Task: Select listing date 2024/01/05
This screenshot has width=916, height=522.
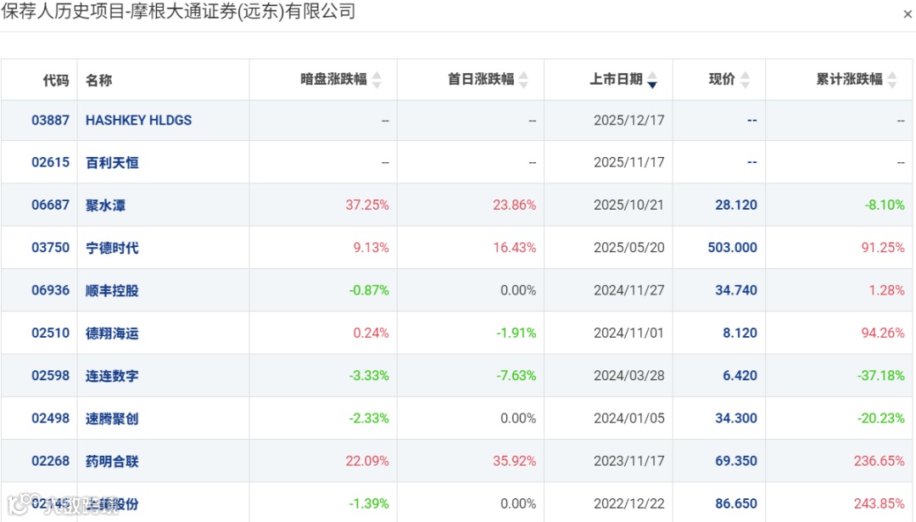Action: 629,418
